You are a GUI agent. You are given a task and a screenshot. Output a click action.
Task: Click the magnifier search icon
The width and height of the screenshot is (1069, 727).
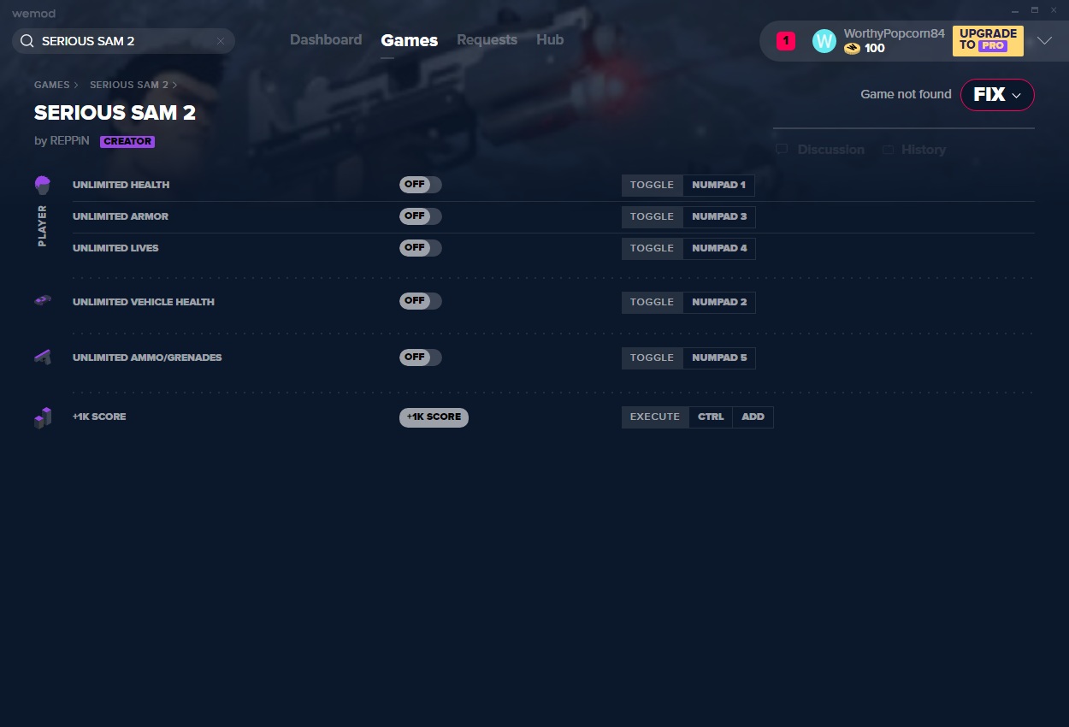click(27, 41)
